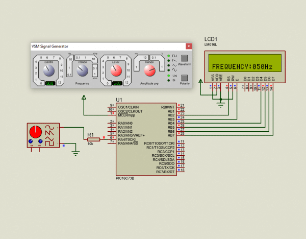Click the Waveform button in Signal Generator
The width and height of the screenshot is (306, 239).
coord(184,58)
